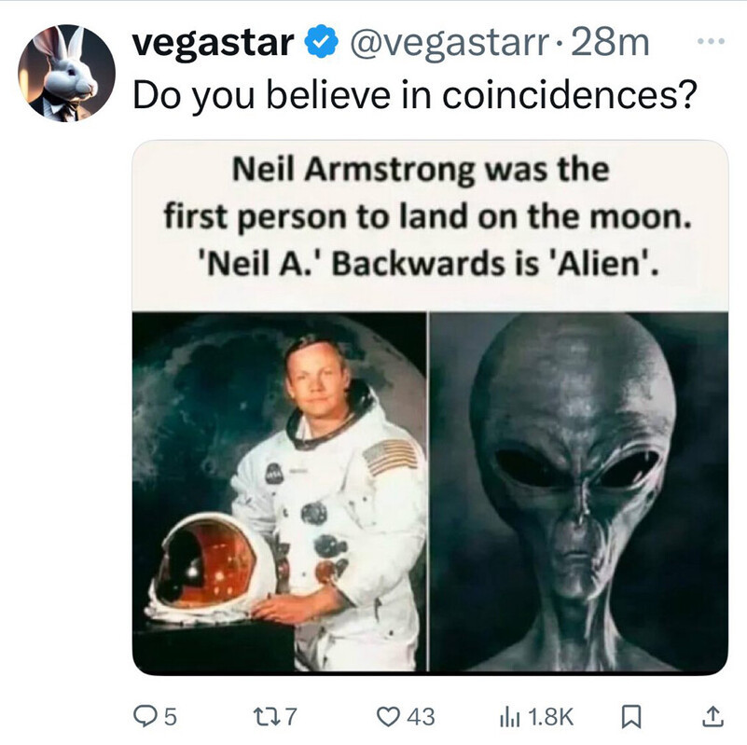Screen dimensions: 747x745
Task: Click the like count of 43
Action: (x=422, y=715)
